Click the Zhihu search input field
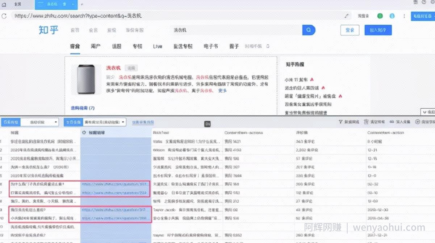Viewport: 435px width, 243px height. (x=236, y=30)
